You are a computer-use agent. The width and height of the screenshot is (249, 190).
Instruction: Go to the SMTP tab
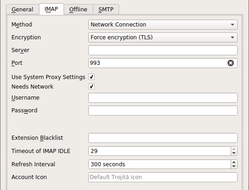tap(106, 9)
